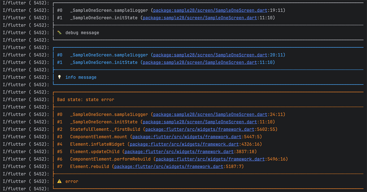Click the lightbulb icon next to info message

59,77
